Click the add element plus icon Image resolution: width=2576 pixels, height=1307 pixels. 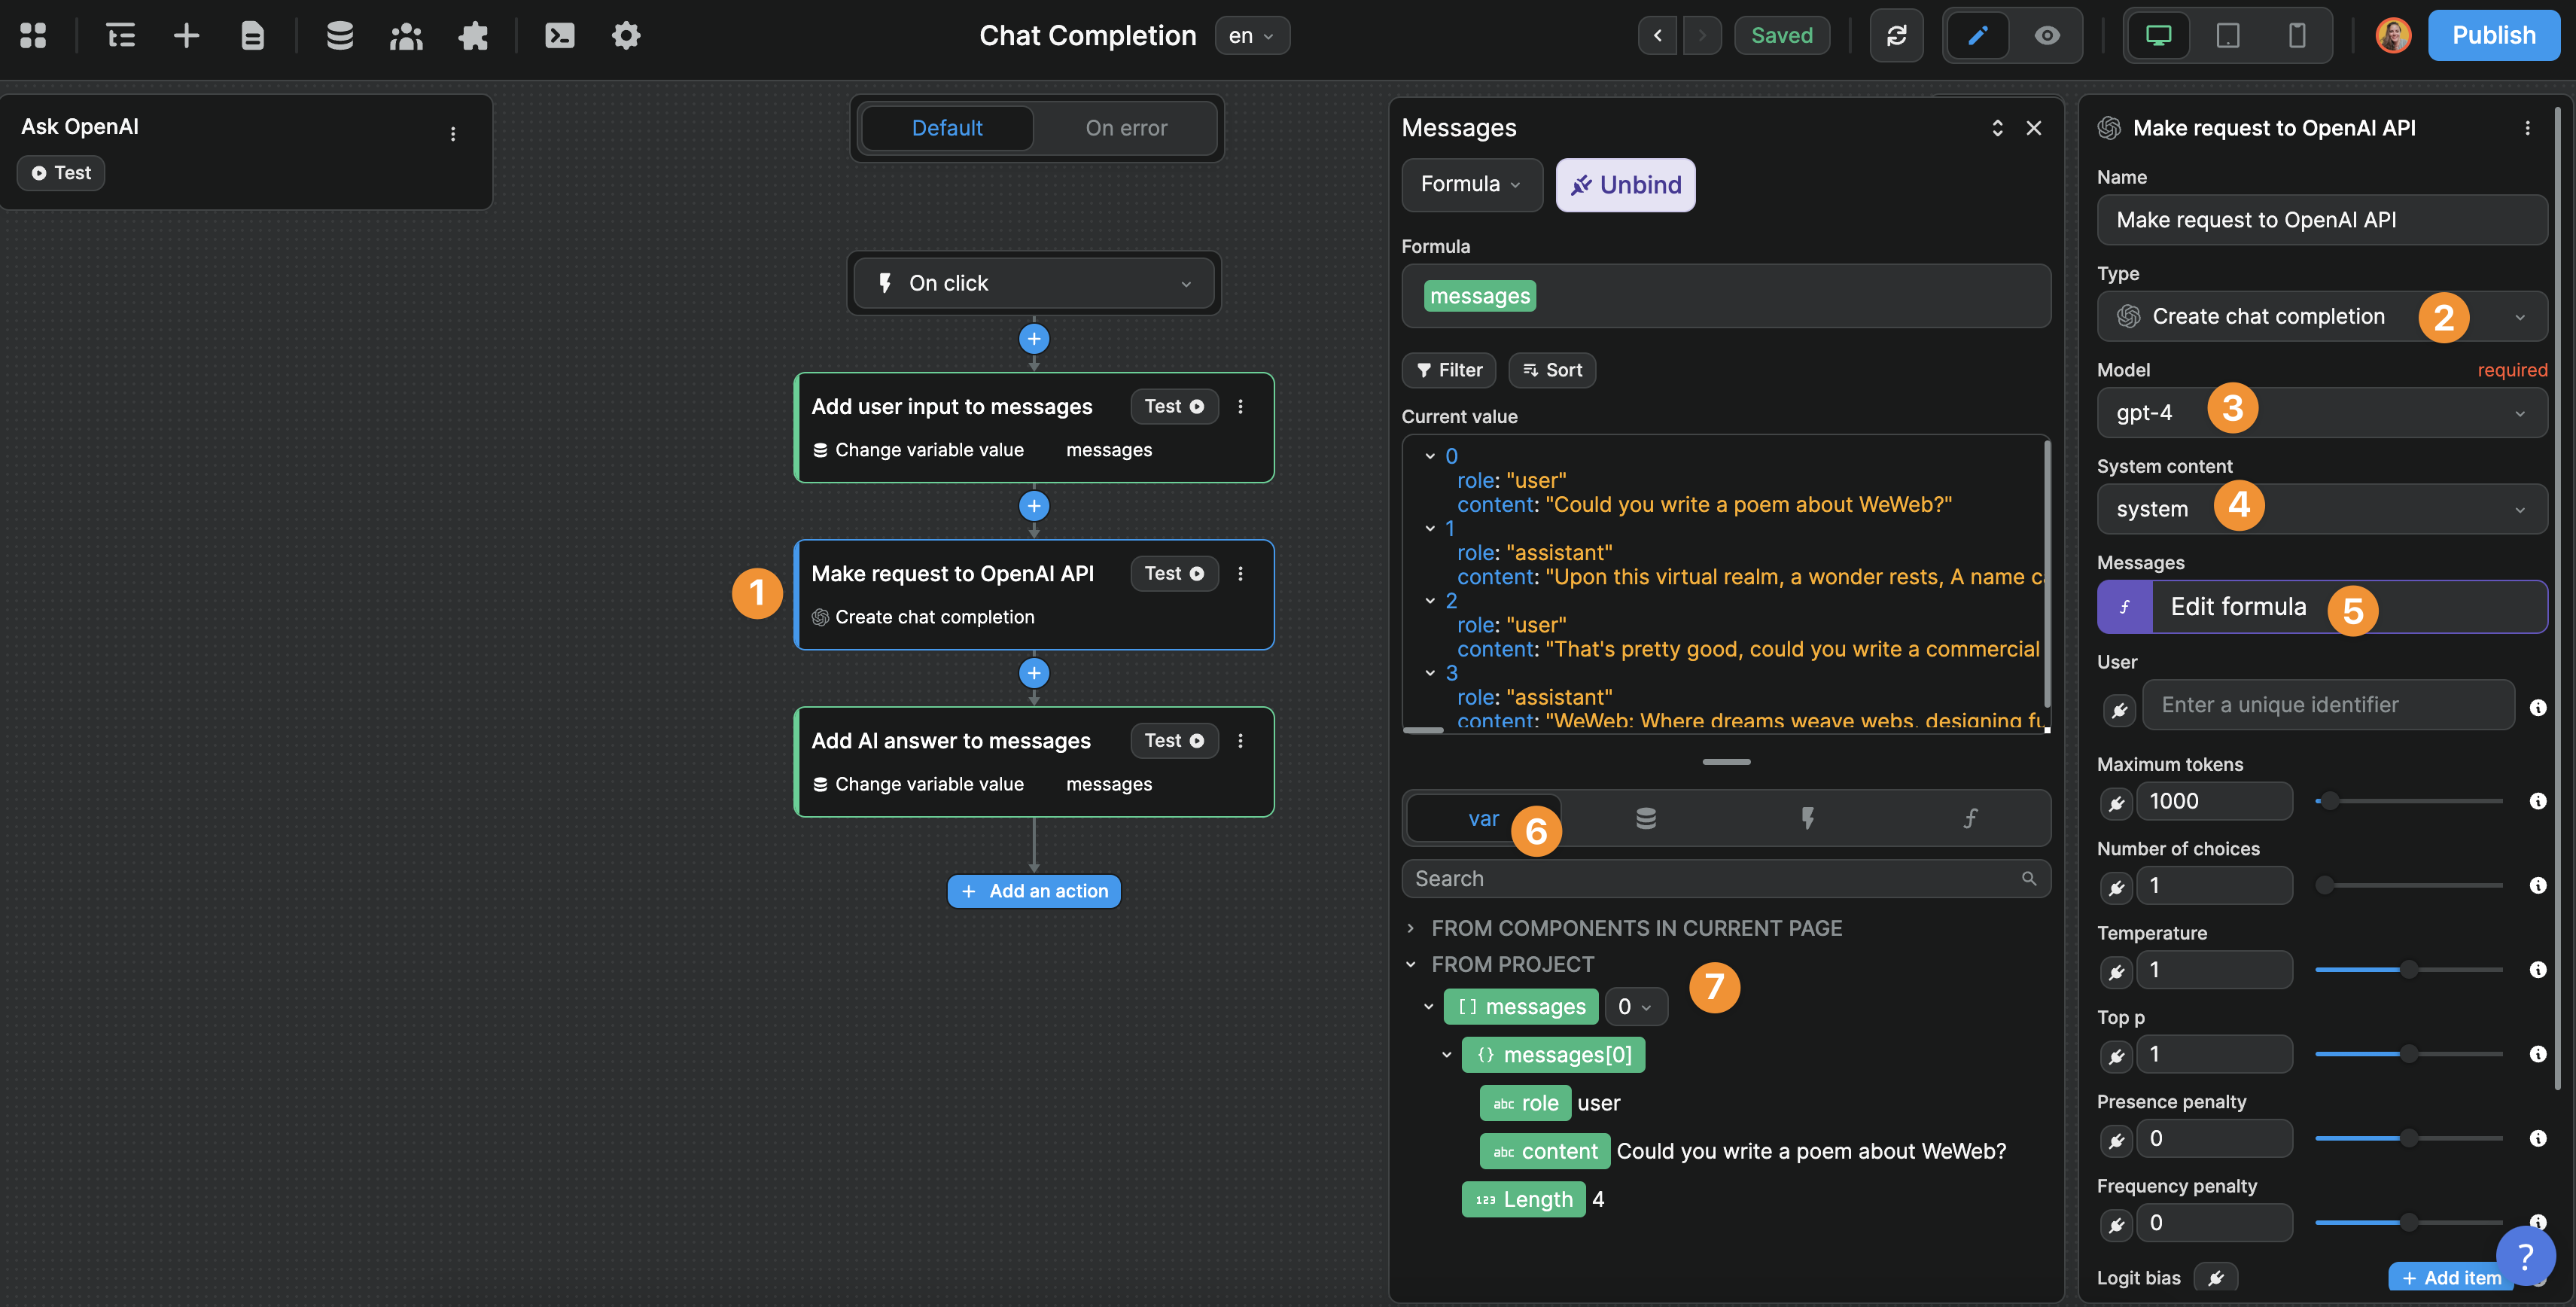tap(186, 35)
